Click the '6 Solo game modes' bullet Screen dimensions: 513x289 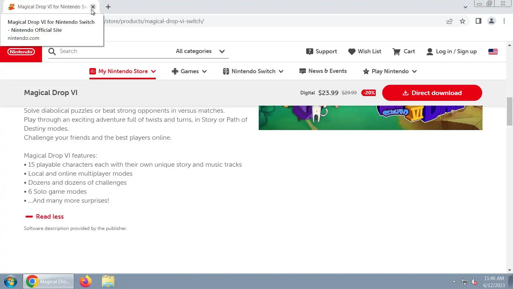55,192
